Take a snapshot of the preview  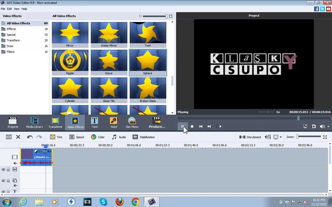pyautogui.click(x=314, y=127)
